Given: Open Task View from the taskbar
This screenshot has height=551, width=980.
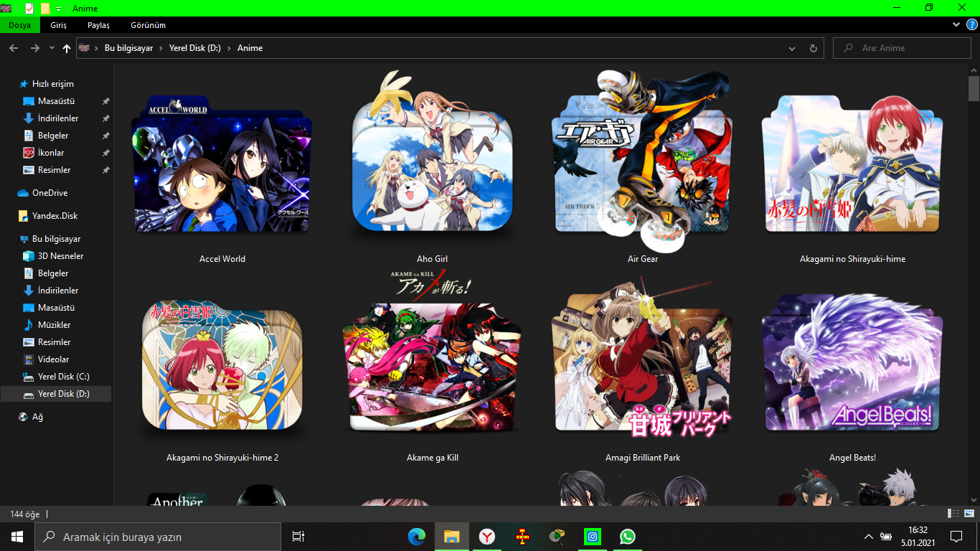Looking at the screenshot, I should click(298, 537).
